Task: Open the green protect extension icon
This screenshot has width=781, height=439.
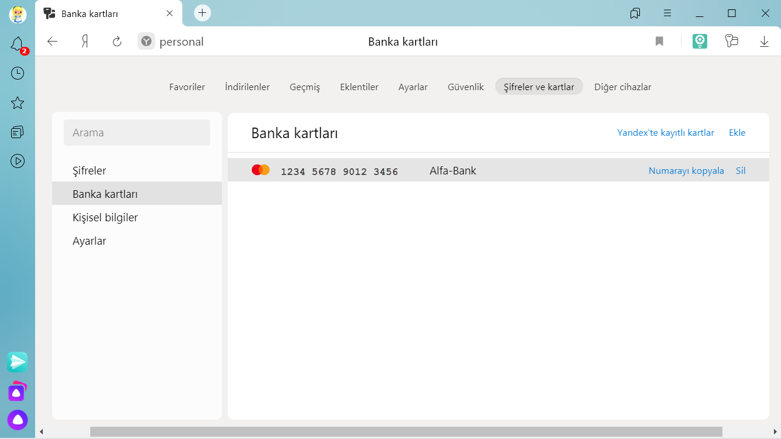Action: coord(700,41)
